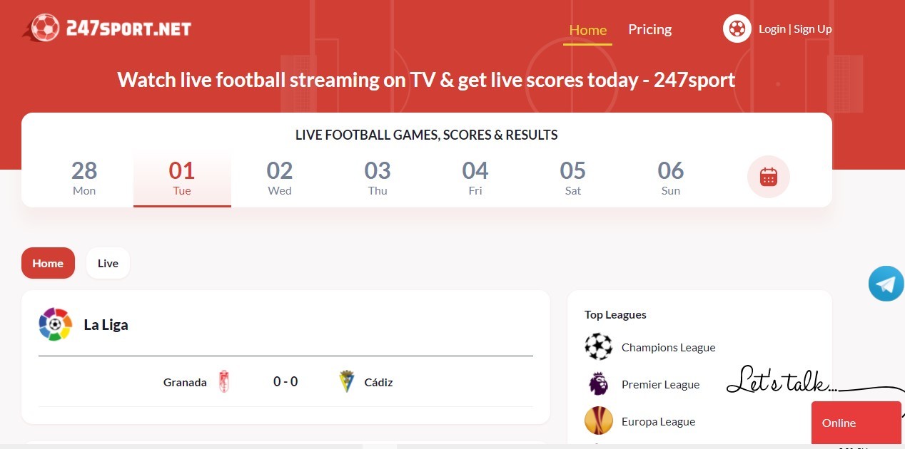
Task: Select the Home filter tab
Action: (x=48, y=263)
